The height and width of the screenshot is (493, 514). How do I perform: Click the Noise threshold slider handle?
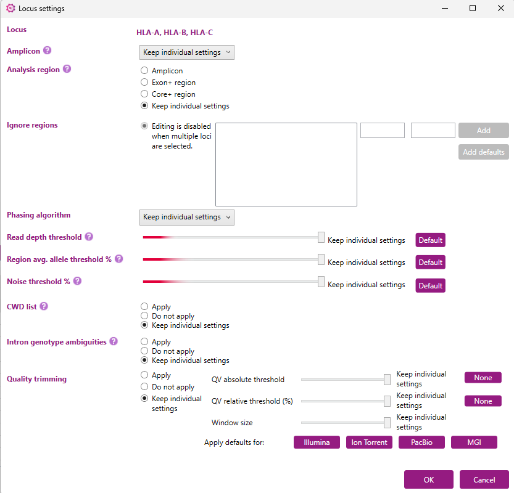[321, 282]
